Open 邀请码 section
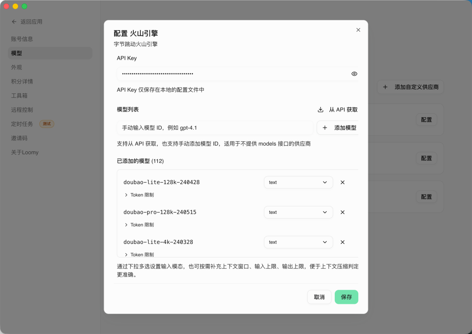Image resolution: width=472 pixels, height=334 pixels. coord(50,138)
